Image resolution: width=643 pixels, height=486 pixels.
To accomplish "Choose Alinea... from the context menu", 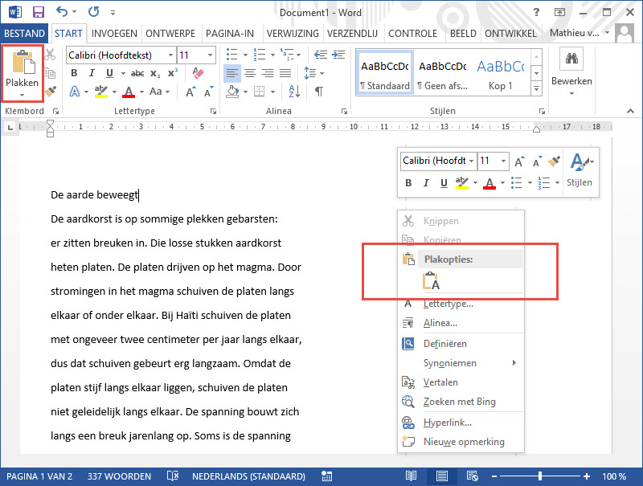I will coord(461,323).
